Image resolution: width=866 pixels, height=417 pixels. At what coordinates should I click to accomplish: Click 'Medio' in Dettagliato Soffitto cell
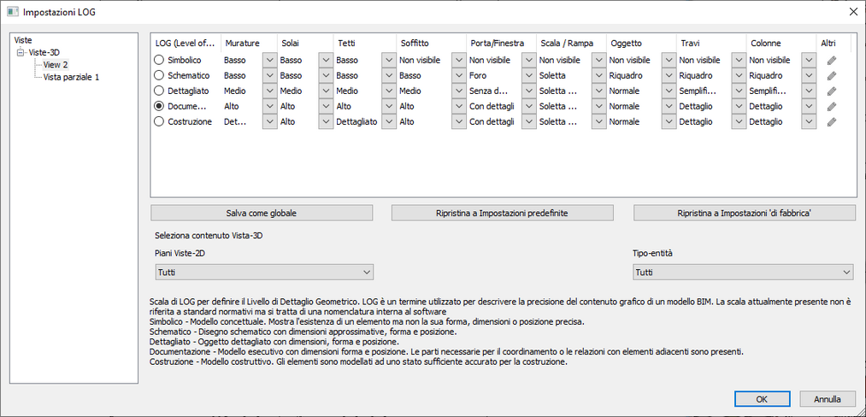pyautogui.click(x=409, y=91)
